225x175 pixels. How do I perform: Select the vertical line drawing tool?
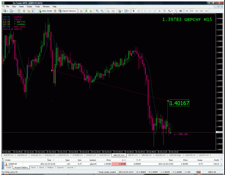145,11
